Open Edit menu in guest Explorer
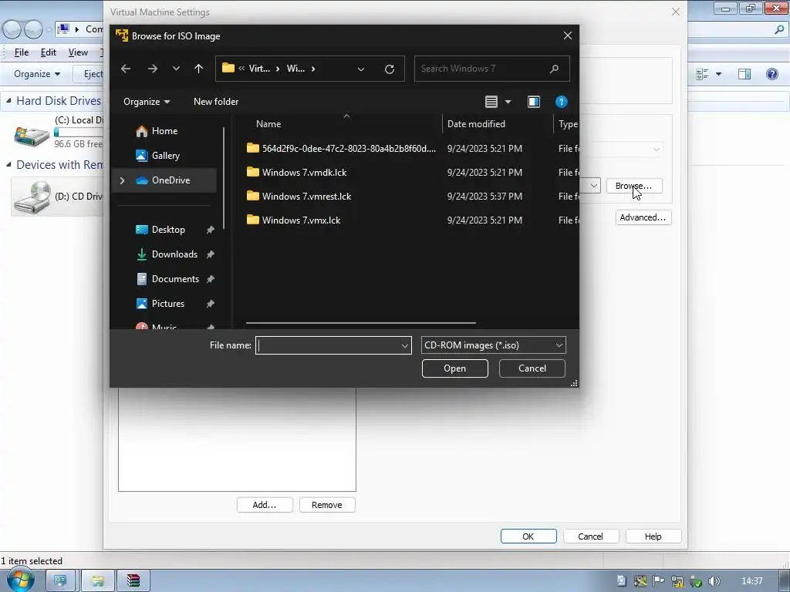The height and width of the screenshot is (592, 790). click(x=49, y=52)
